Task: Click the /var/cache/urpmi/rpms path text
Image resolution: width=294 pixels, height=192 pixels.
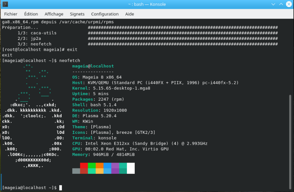Action: (x=87, y=22)
